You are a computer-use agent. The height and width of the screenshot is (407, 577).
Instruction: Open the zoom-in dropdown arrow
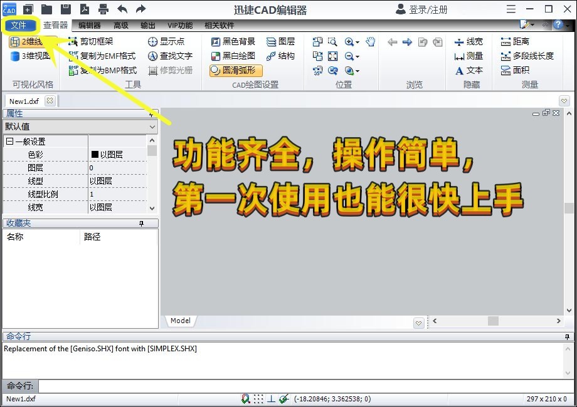(x=357, y=43)
